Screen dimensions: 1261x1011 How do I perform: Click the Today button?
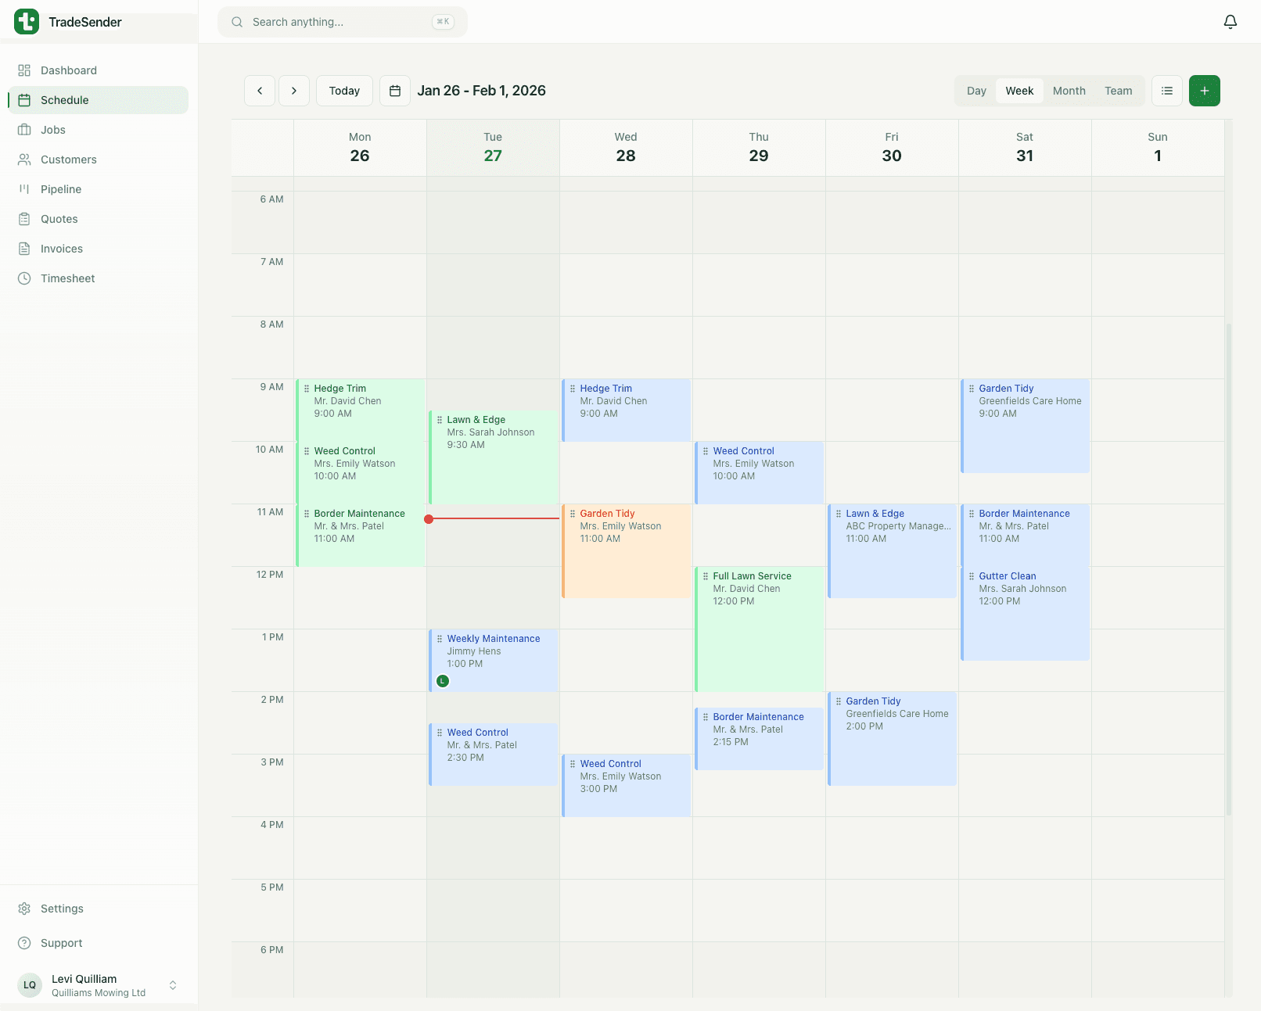[344, 90]
